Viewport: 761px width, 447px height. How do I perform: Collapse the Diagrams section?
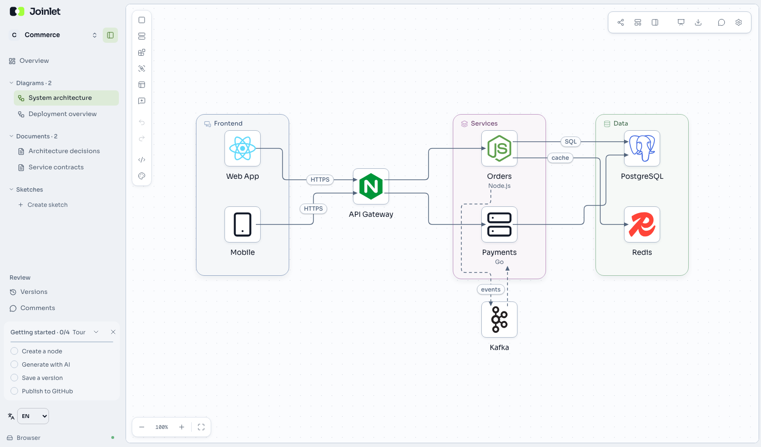[30, 83]
